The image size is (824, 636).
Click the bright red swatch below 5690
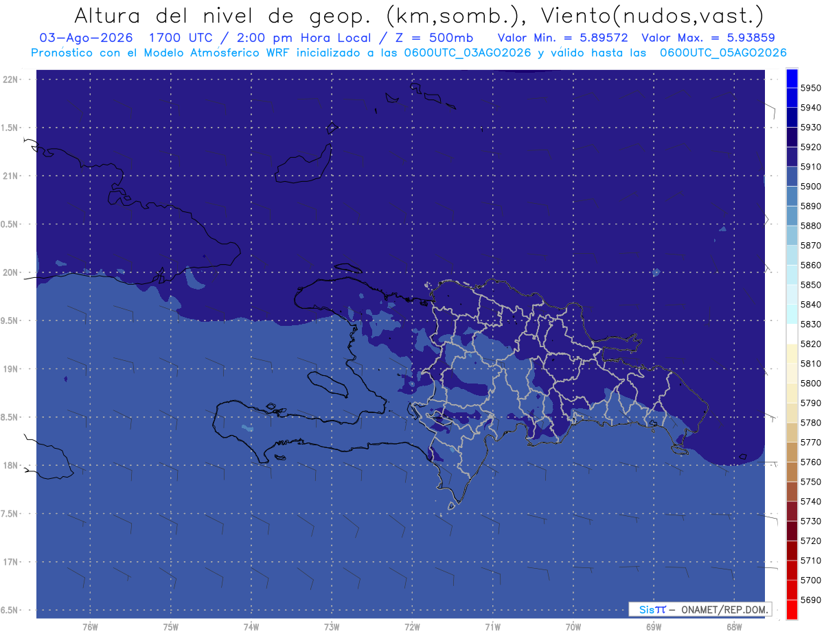coord(792,609)
